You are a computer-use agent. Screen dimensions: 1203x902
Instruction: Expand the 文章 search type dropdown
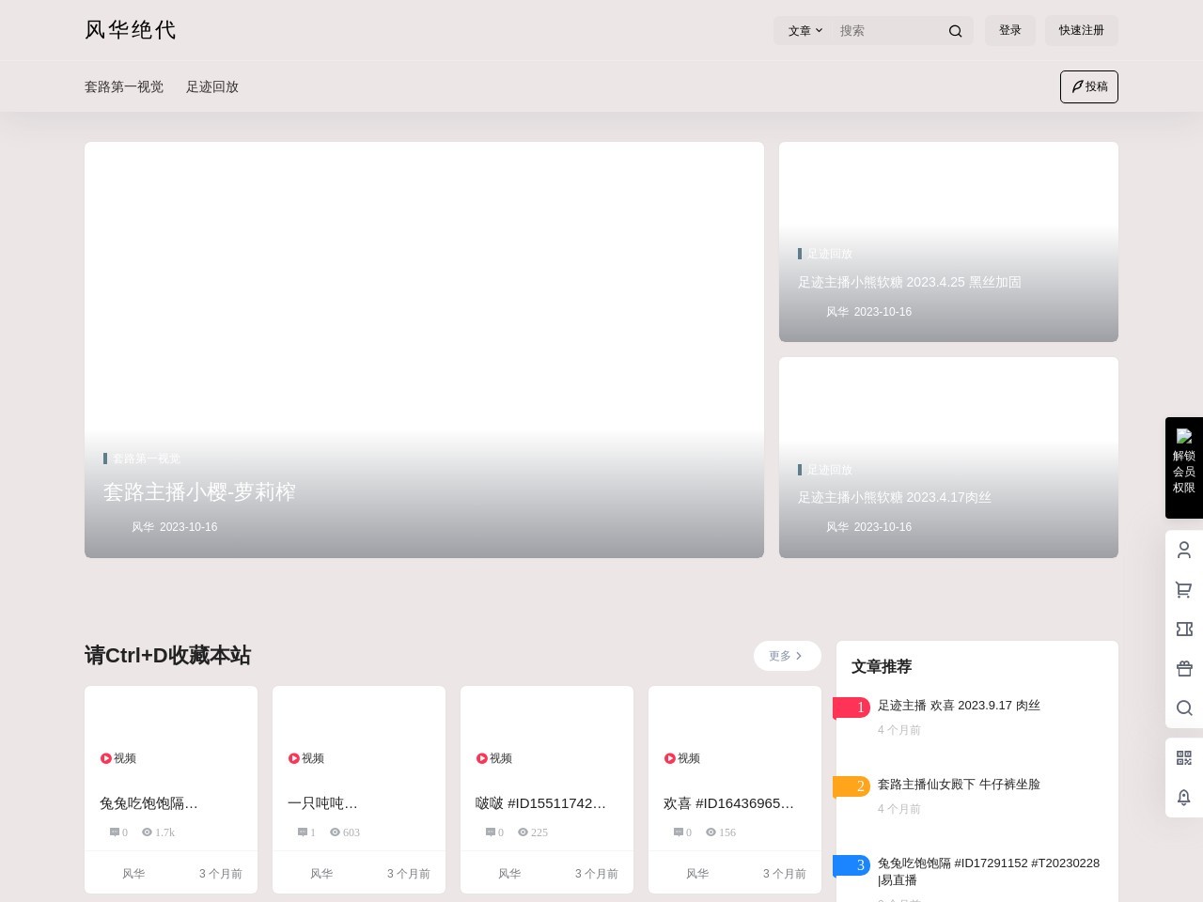805,31
